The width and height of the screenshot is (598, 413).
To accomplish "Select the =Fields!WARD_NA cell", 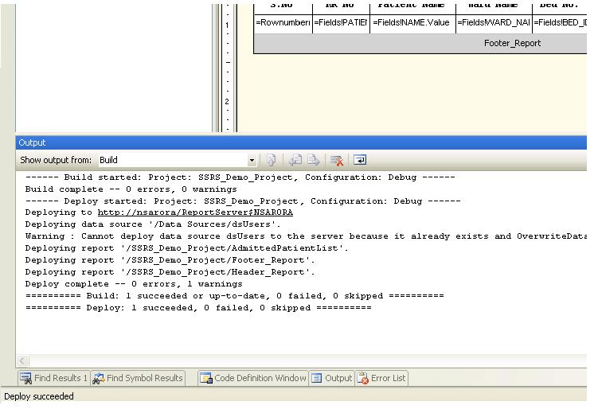I will click(494, 23).
